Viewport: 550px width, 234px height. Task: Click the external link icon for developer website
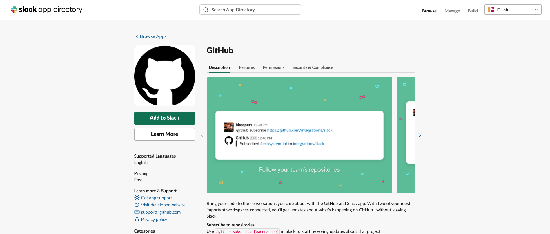click(x=137, y=205)
